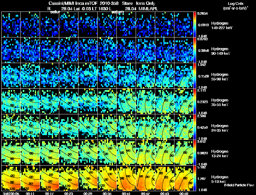Click the '00:53' time label

[164, 193]
